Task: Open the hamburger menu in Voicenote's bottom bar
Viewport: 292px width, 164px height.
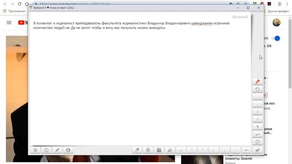Action: coord(36,150)
